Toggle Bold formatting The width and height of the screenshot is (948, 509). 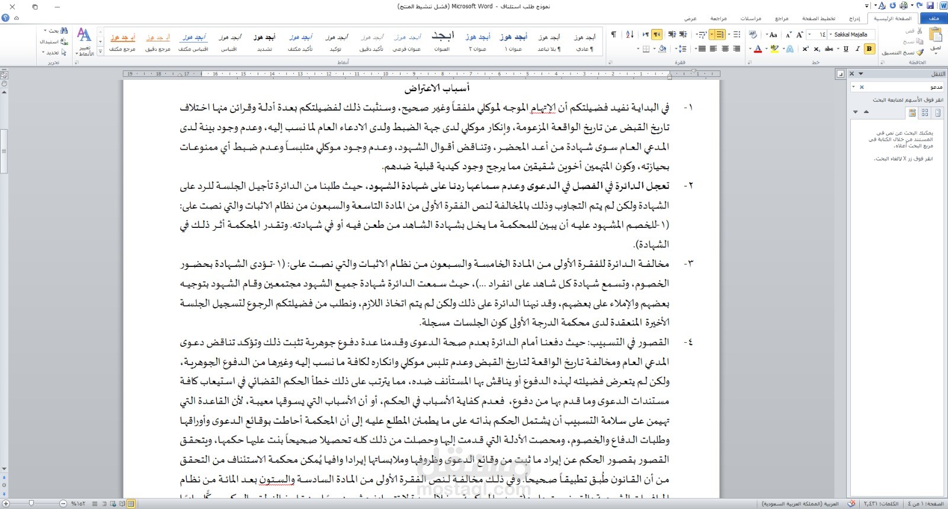[869, 49]
